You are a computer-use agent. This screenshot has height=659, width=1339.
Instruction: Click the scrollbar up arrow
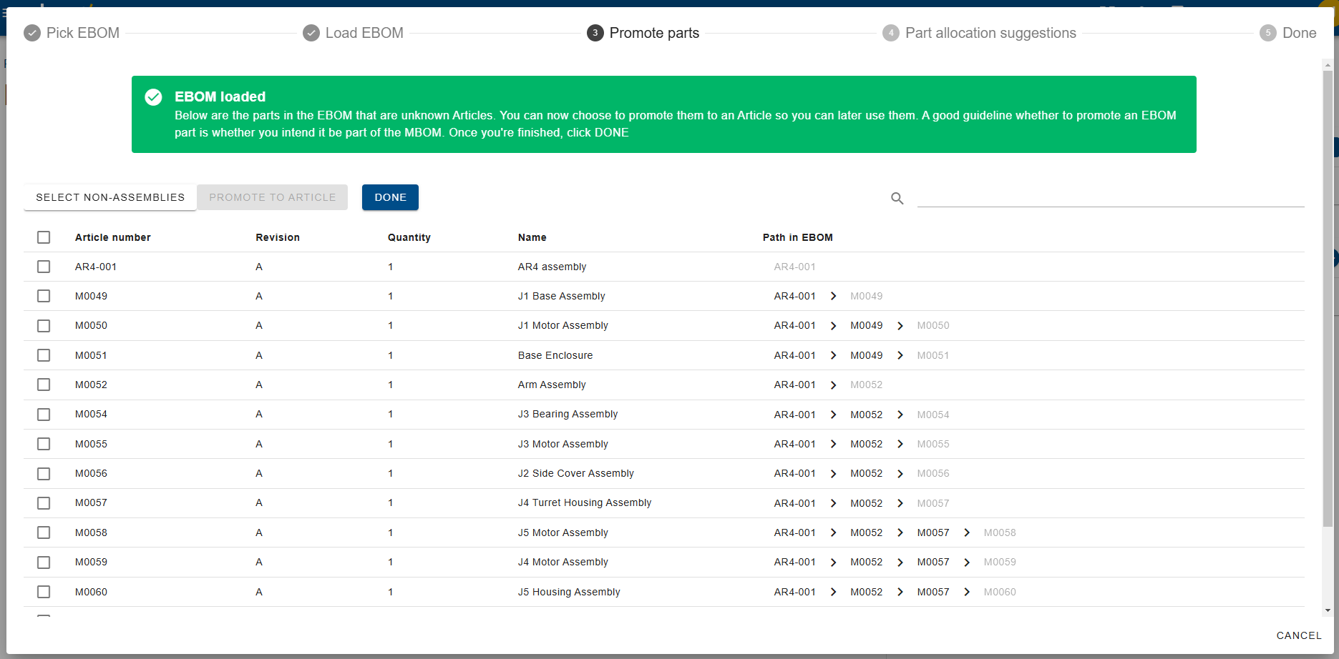(x=1328, y=65)
